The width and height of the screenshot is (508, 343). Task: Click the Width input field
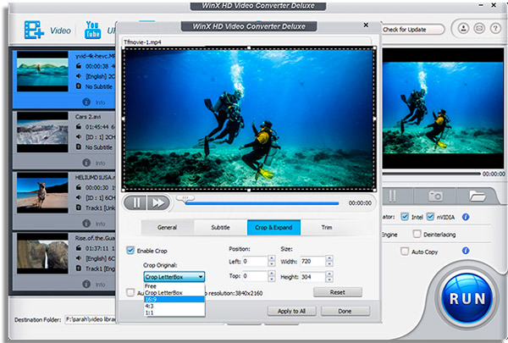coord(313,262)
